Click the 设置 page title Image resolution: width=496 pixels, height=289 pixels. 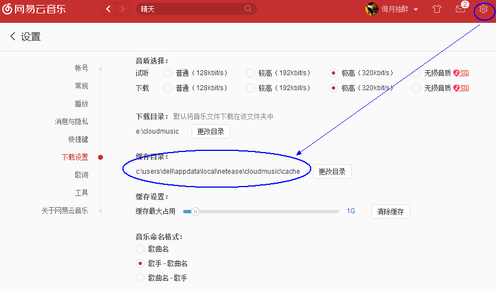pos(31,37)
